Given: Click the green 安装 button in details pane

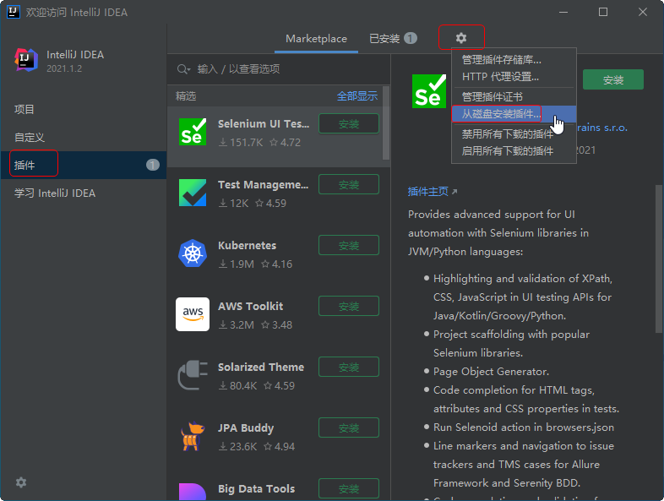Looking at the screenshot, I should pos(612,79).
